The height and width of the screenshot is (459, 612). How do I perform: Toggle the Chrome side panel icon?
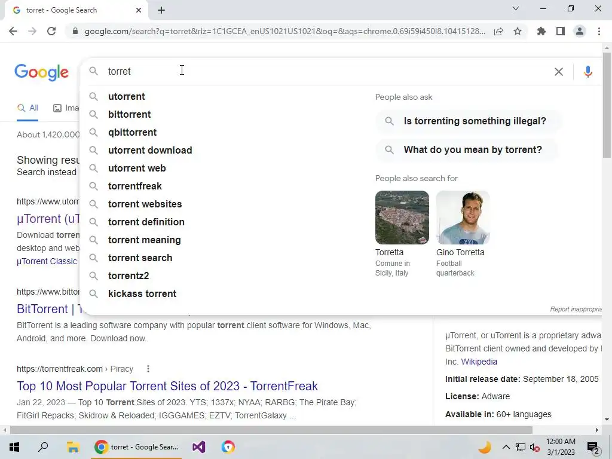coord(561,31)
